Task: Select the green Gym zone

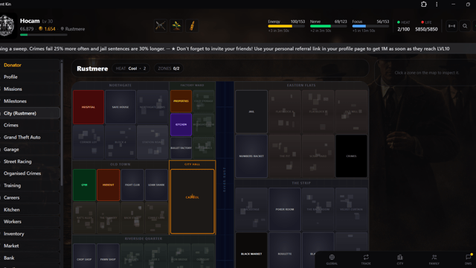Action: (84, 185)
